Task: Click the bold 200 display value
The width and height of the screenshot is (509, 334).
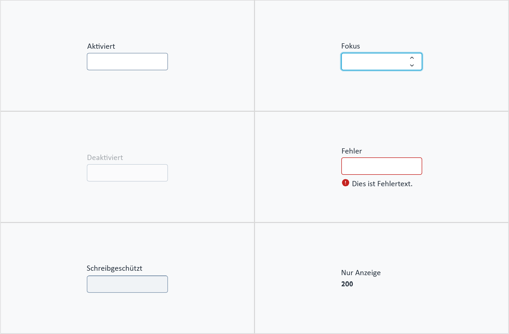Action: (347, 284)
